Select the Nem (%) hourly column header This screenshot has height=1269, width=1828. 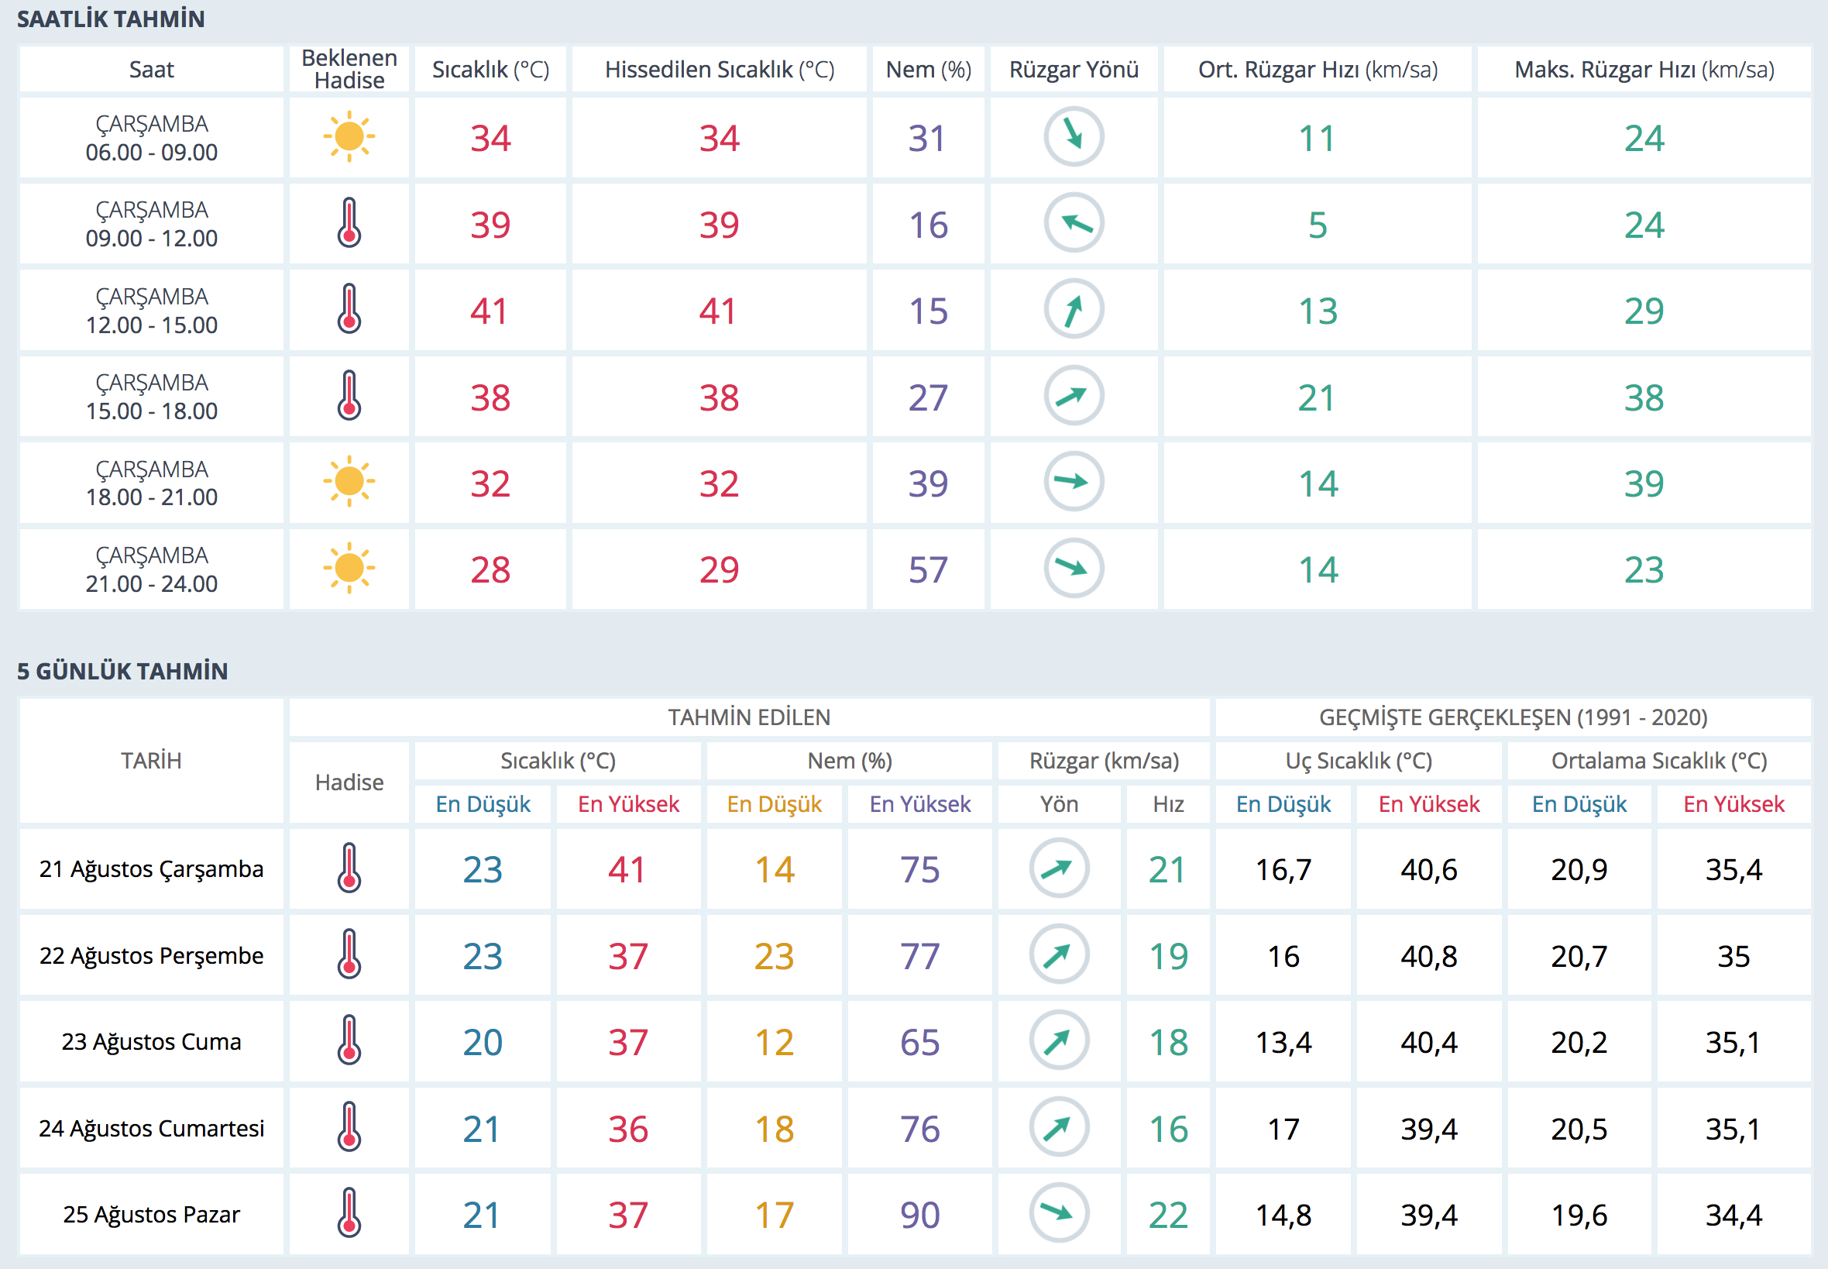coord(927,70)
